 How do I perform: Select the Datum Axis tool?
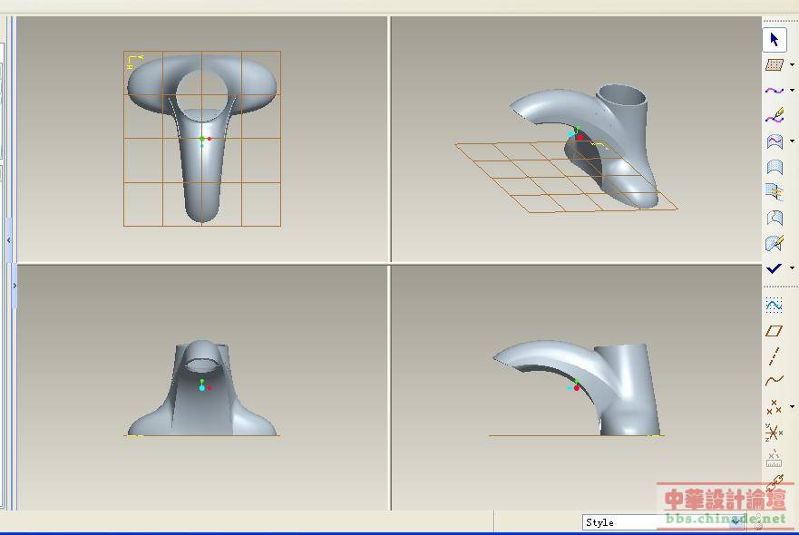click(774, 356)
